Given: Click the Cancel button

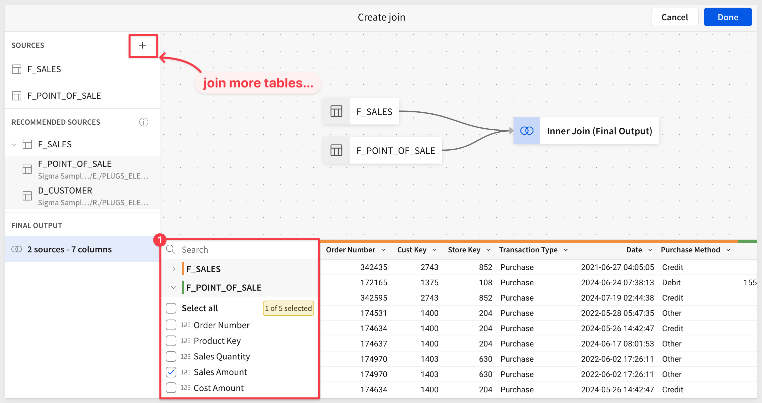Looking at the screenshot, I should [x=674, y=17].
